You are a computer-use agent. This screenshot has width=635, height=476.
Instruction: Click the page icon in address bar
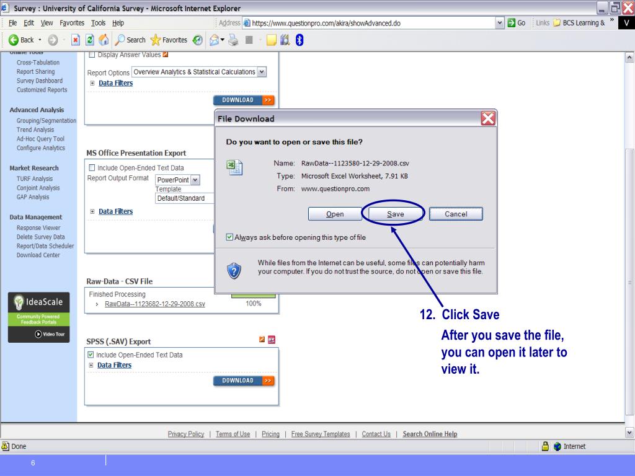tap(247, 23)
